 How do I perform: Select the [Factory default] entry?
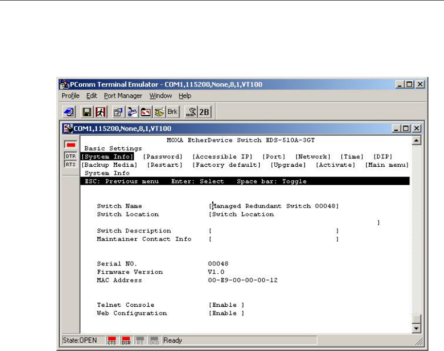(226, 165)
